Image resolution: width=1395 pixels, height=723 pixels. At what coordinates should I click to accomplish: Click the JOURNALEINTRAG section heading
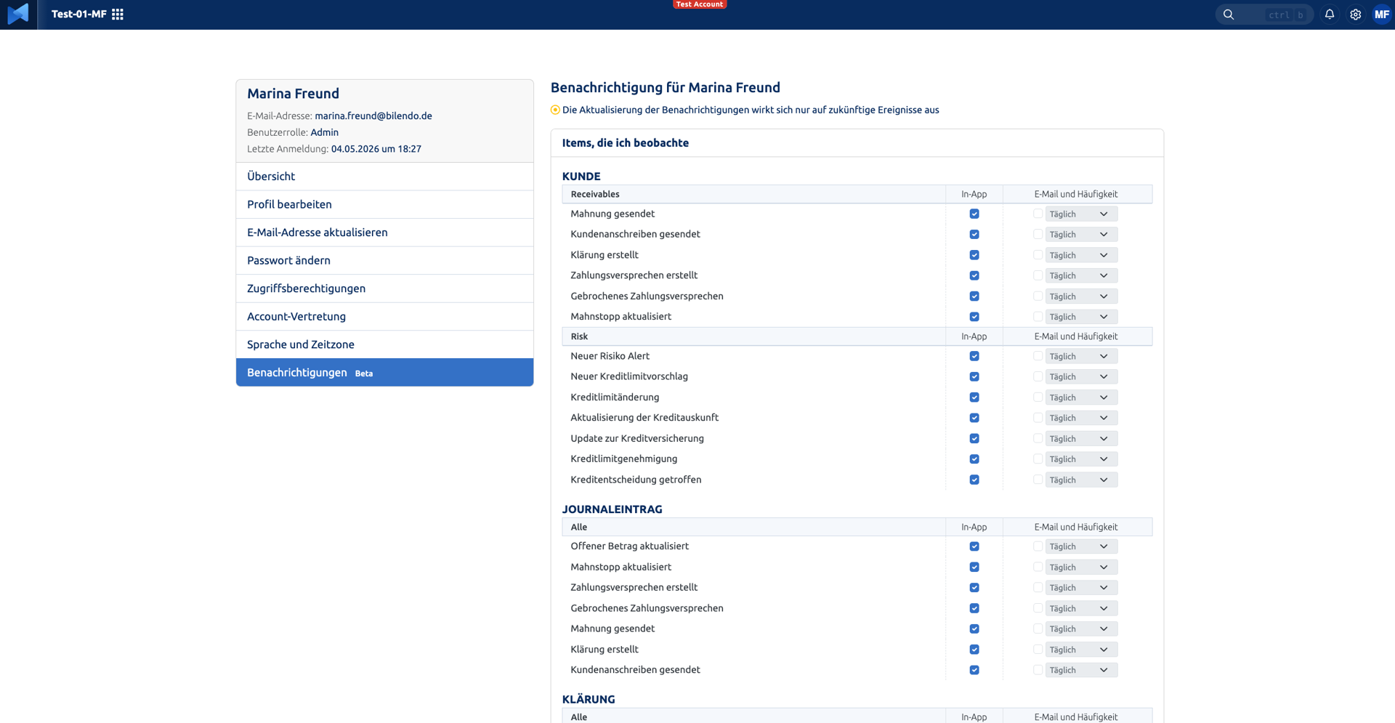[612, 509]
